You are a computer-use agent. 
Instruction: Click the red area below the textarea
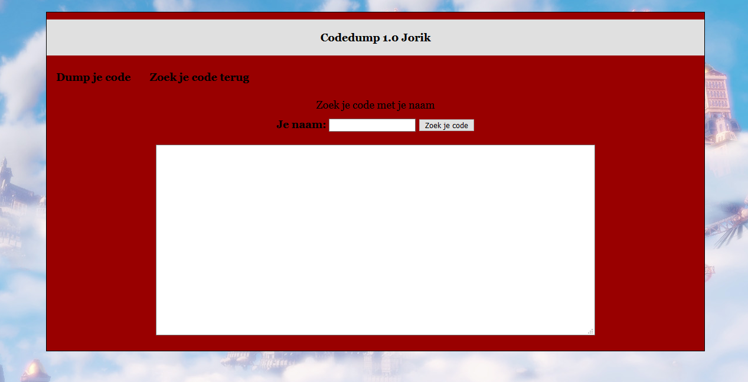pyautogui.click(x=375, y=343)
